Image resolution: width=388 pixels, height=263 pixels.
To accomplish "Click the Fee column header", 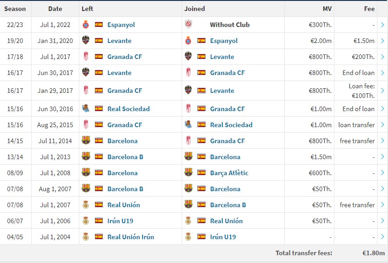I will [x=369, y=9].
